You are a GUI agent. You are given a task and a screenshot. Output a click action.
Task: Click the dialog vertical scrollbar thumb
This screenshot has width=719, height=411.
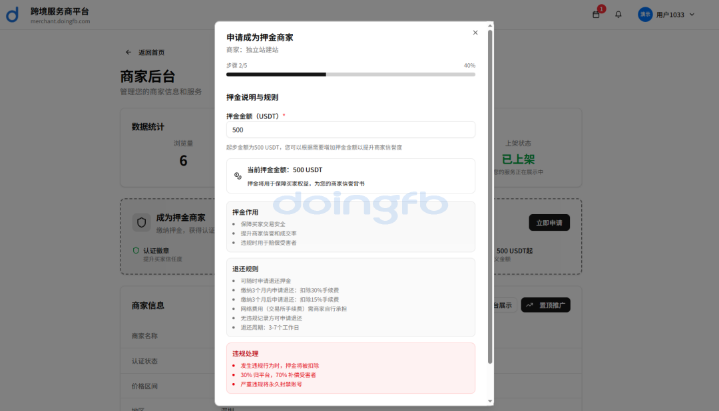pos(490,200)
